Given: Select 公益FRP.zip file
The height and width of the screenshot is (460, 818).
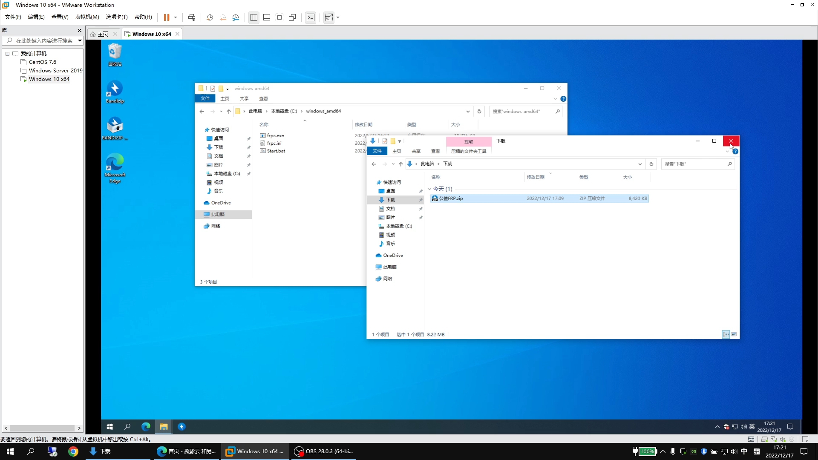Looking at the screenshot, I should [539, 198].
